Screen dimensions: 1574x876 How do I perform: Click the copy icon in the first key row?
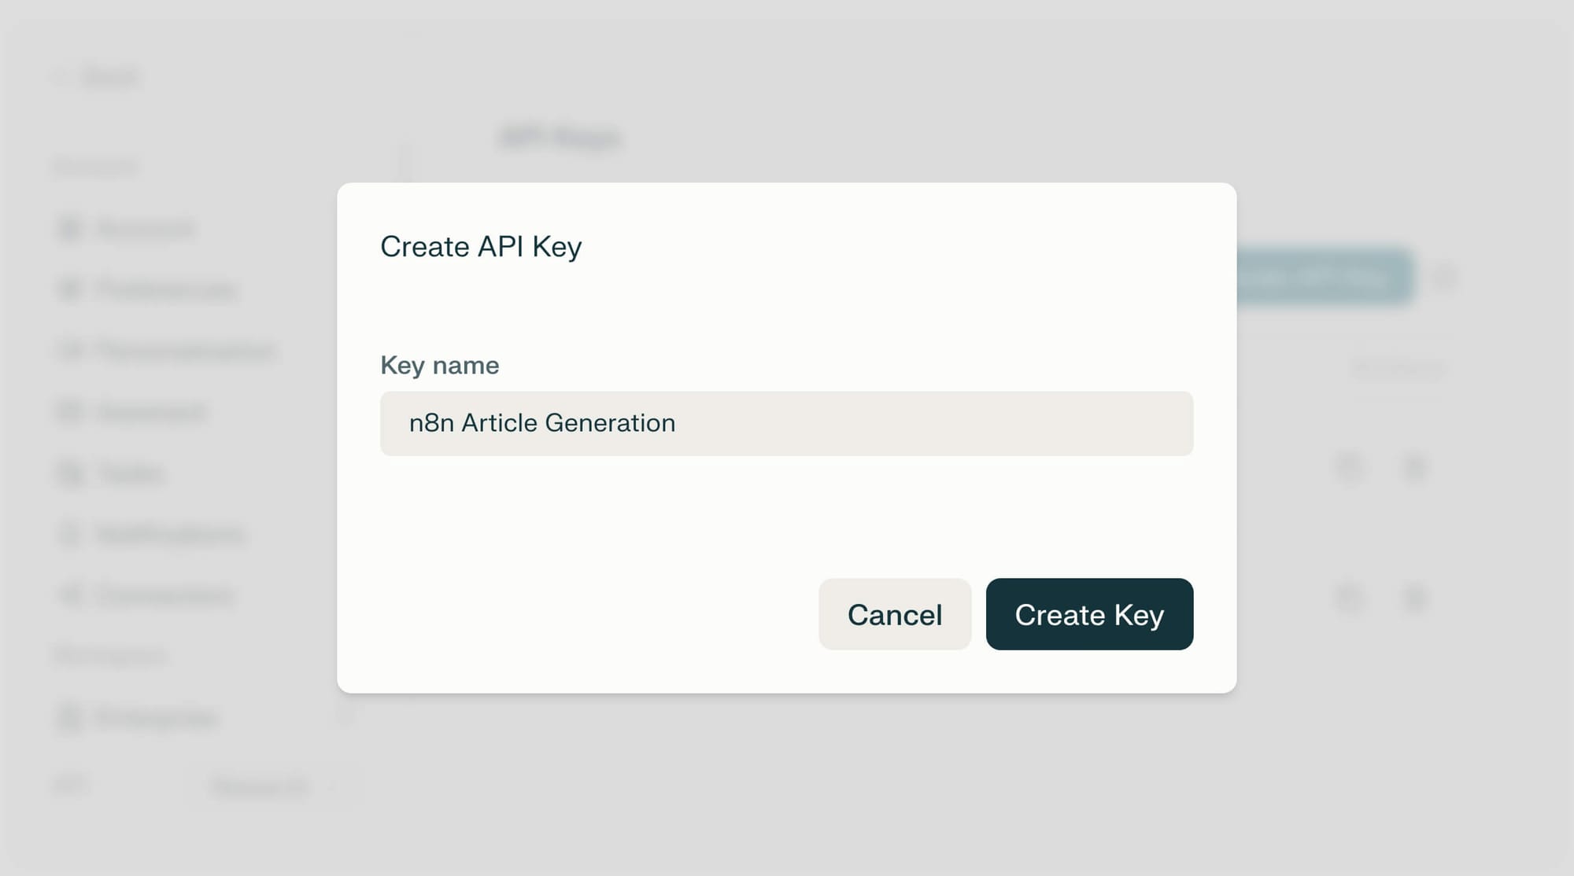click(x=1350, y=468)
